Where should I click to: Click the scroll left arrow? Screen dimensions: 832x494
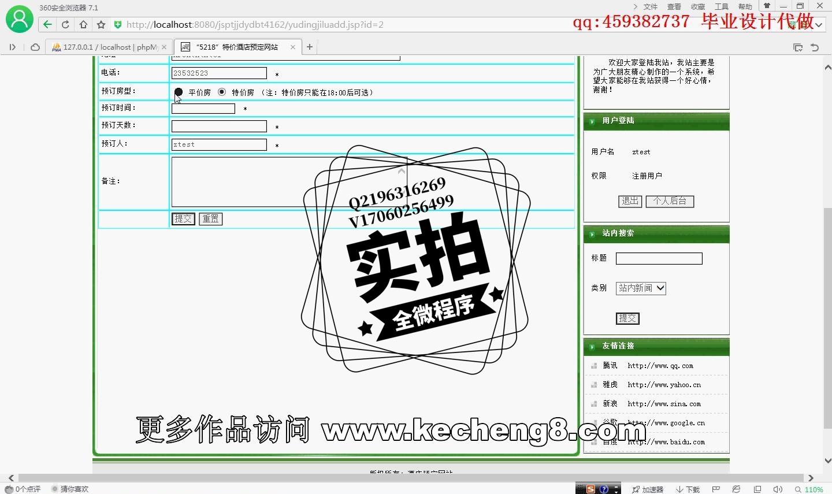pyautogui.click(x=10, y=478)
